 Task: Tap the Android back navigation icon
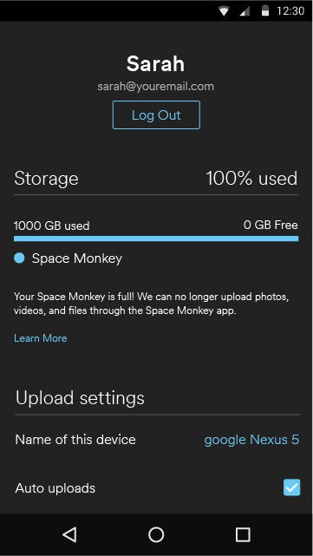pos(70,534)
